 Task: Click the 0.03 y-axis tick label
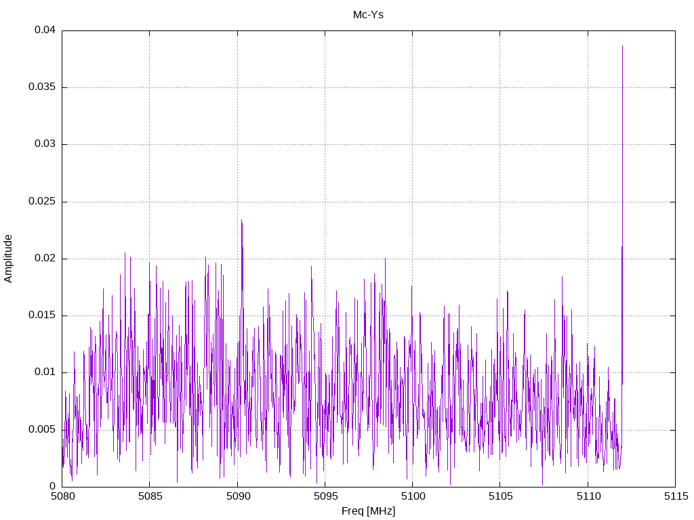45,144
